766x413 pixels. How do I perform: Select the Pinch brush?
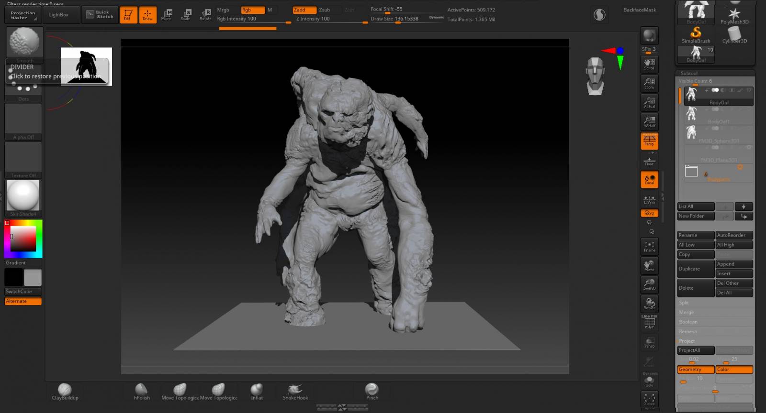(372, 391)
